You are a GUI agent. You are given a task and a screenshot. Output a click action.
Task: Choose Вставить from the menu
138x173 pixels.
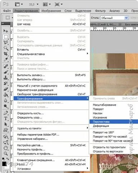tap(51, 49)
